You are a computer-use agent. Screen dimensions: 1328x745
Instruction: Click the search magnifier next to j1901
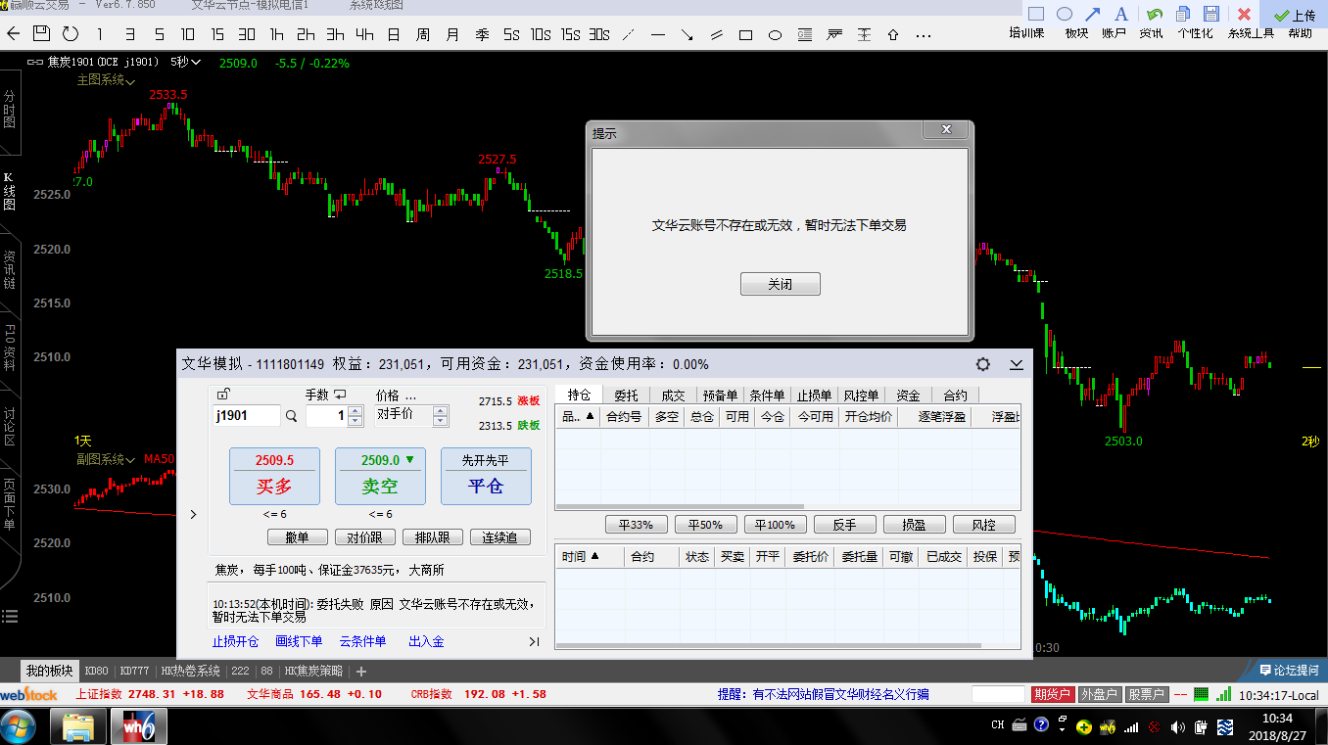click(x=291, y=416)
